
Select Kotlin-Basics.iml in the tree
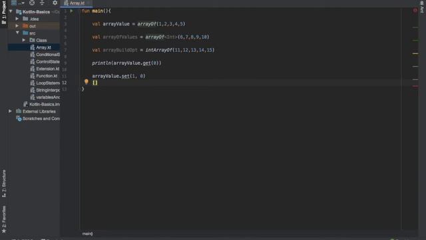(45, 104)
